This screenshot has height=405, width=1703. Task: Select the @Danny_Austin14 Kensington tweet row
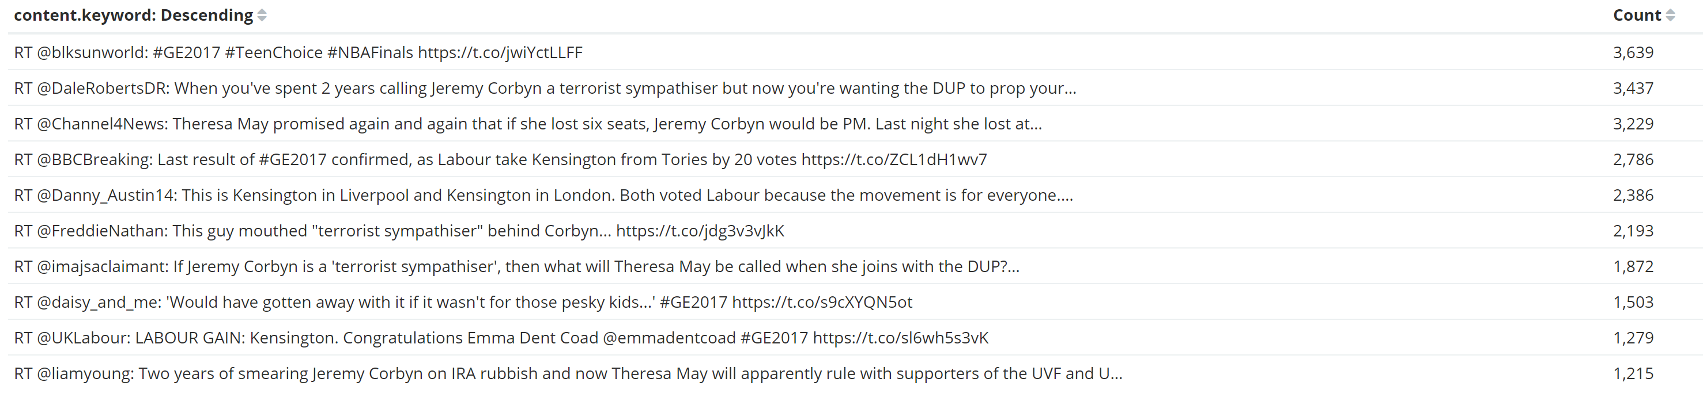(543, 195)
